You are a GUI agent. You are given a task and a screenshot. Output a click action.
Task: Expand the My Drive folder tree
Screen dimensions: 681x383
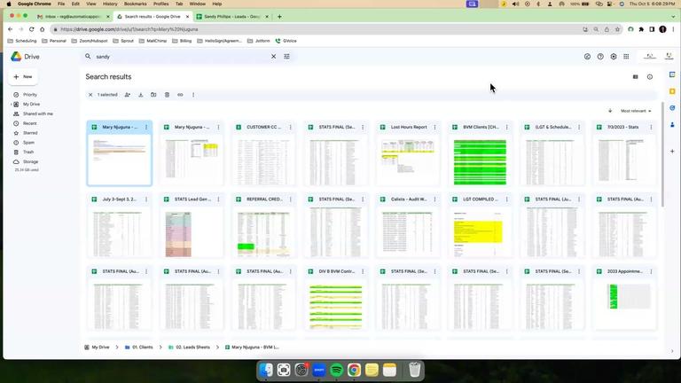(x=11, y=105)
